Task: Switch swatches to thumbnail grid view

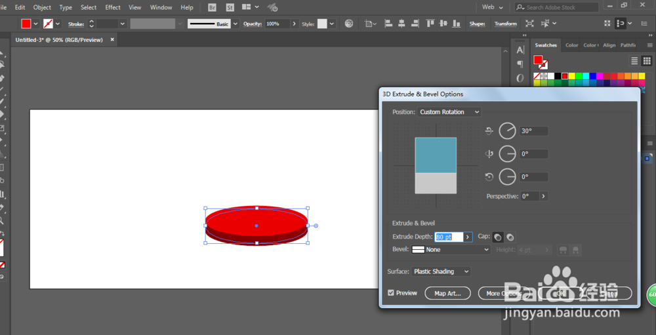Action: click(x=647, y=61)
